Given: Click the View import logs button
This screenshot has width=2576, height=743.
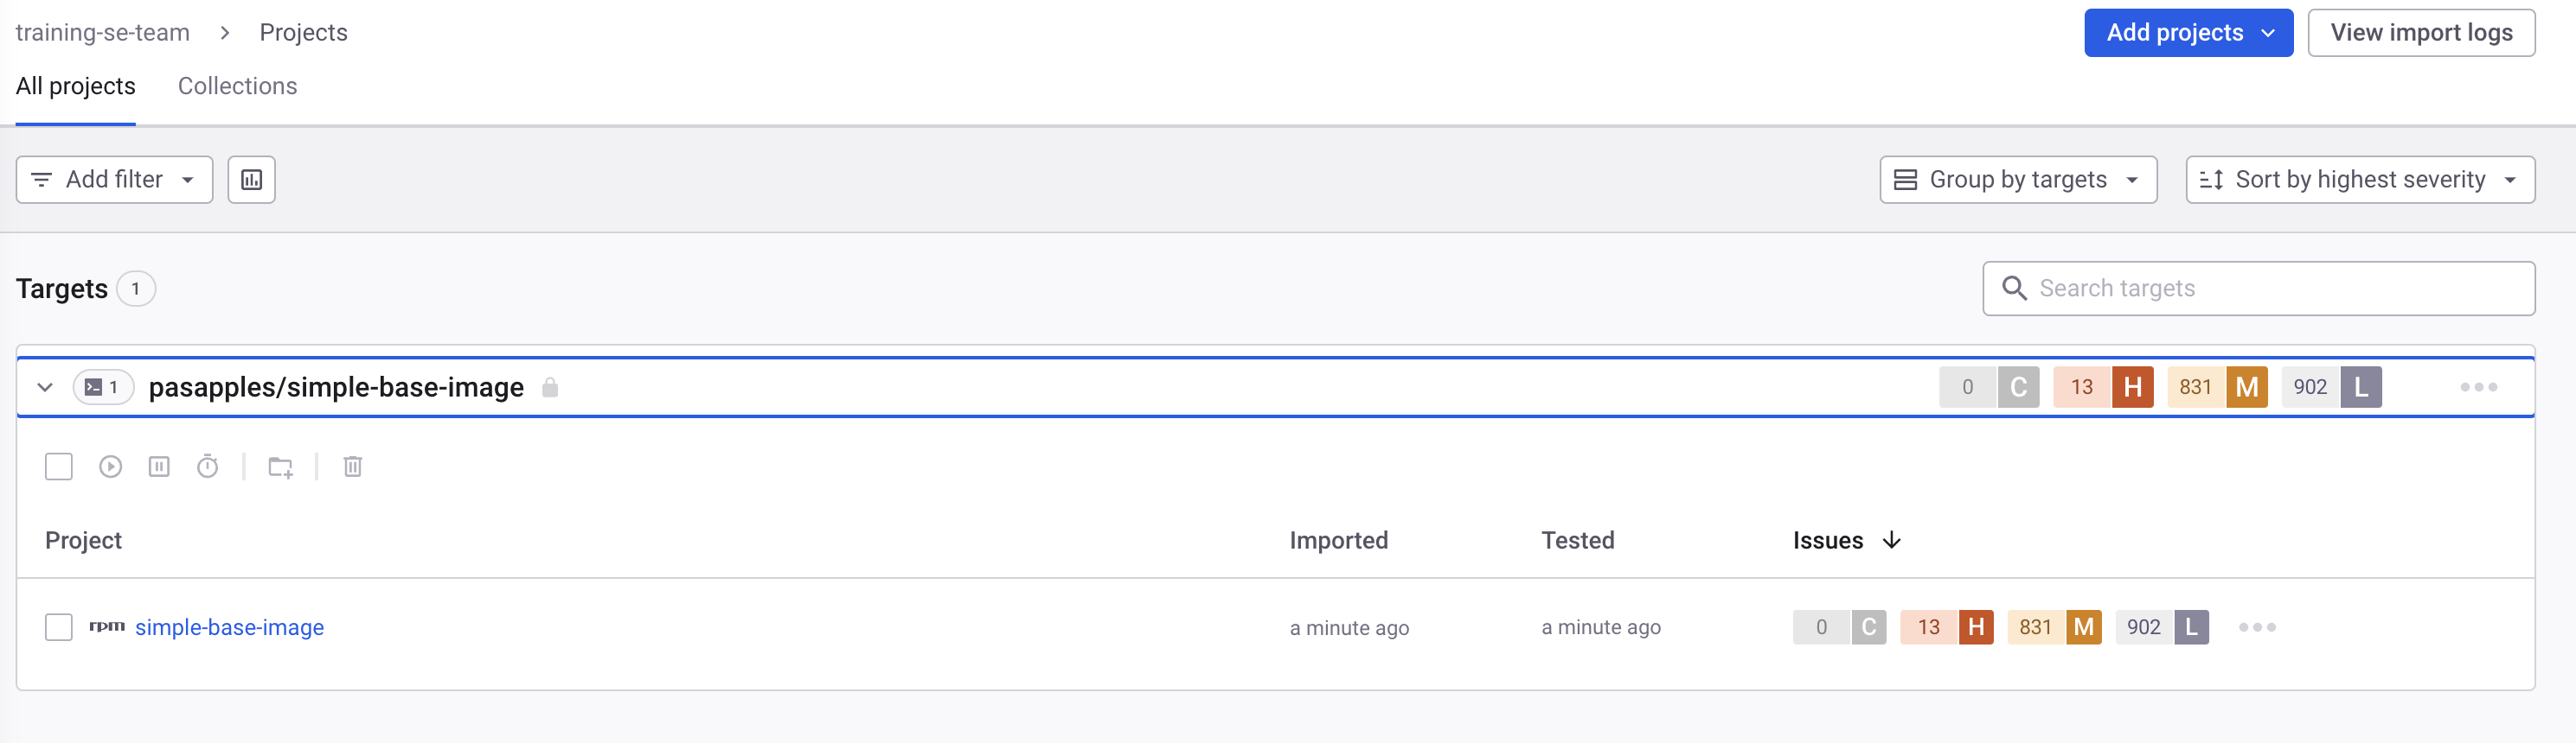Looking at the screenshot, I should point(2420,33).
